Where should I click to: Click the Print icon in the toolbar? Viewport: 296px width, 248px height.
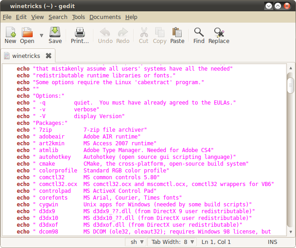[80, 33]
